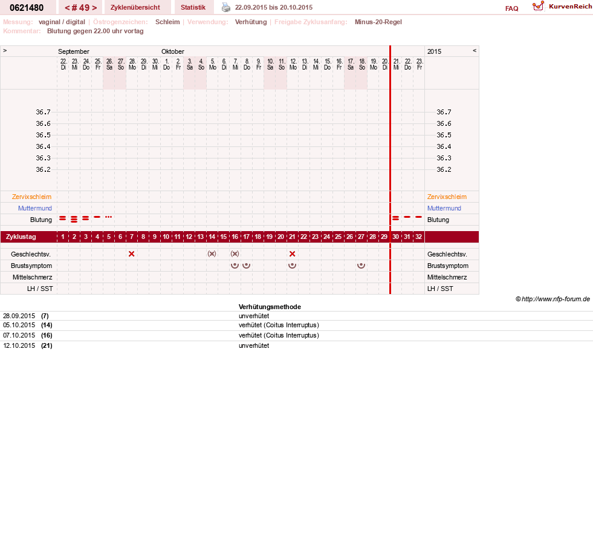The width and height of the screenshot is (593, 536).
Task: Go to previous cycle with the < arrow
Action: (67, 8)
